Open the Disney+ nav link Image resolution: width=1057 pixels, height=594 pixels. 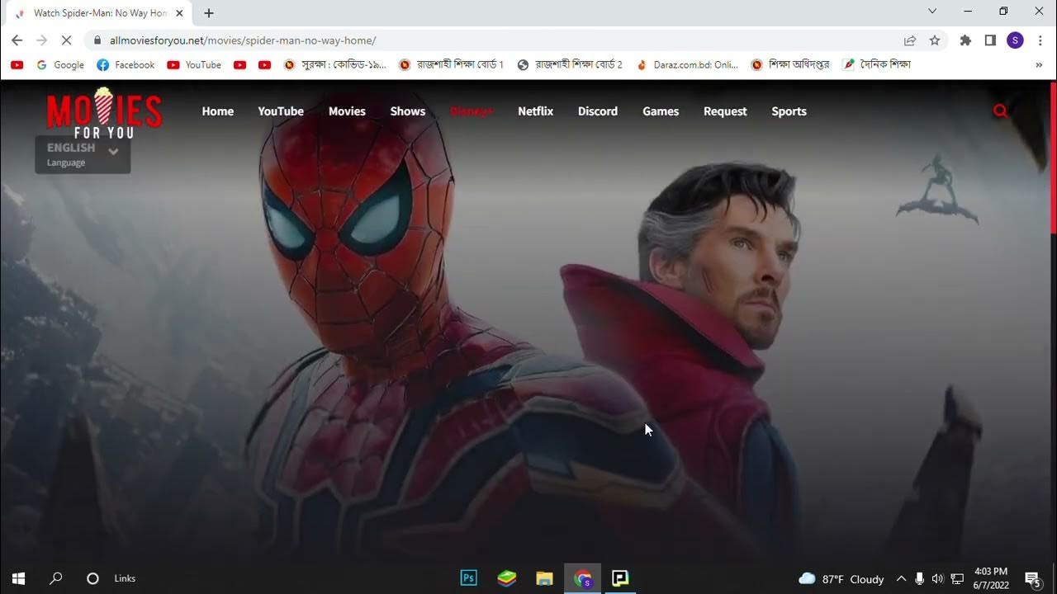coord(472,111)
